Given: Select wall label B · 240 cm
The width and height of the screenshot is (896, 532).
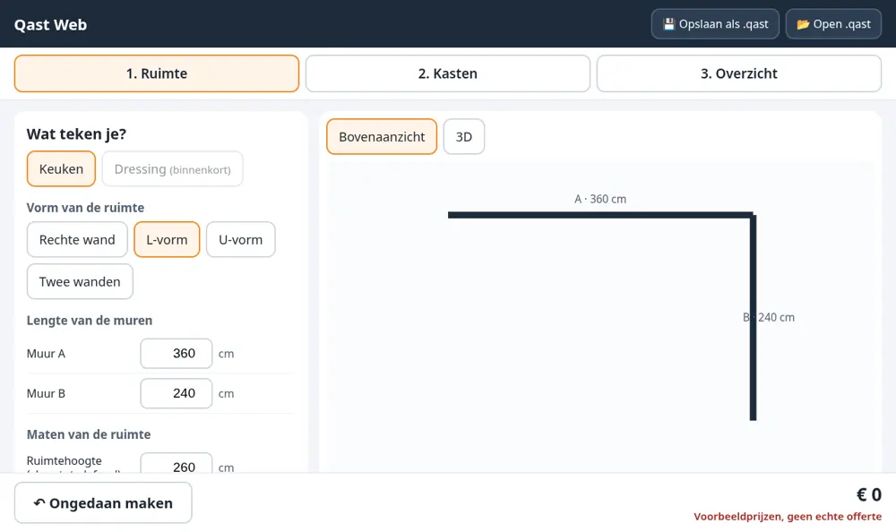Looking at the screenshot, I should click(769, 317).
